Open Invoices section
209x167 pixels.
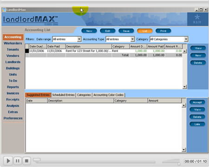coord(13,93)
